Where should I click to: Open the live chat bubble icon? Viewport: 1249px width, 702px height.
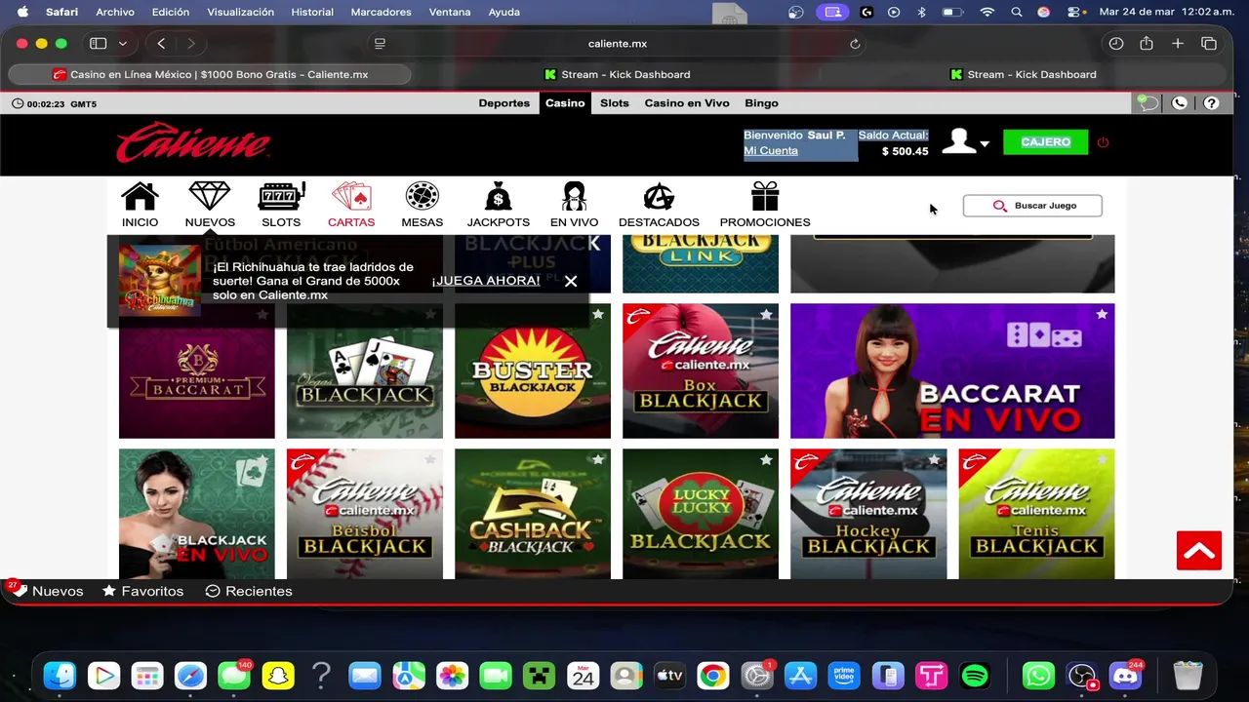pos(1148,103)
